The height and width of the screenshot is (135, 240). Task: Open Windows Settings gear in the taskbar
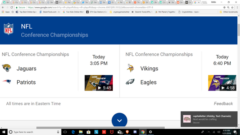pos(150,132)
